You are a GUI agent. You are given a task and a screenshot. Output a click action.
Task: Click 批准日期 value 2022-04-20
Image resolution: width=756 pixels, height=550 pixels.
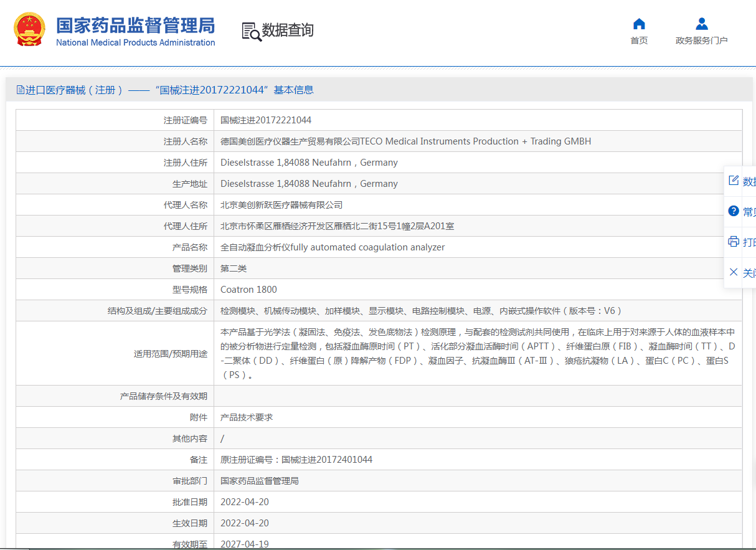tap(245, 502)
